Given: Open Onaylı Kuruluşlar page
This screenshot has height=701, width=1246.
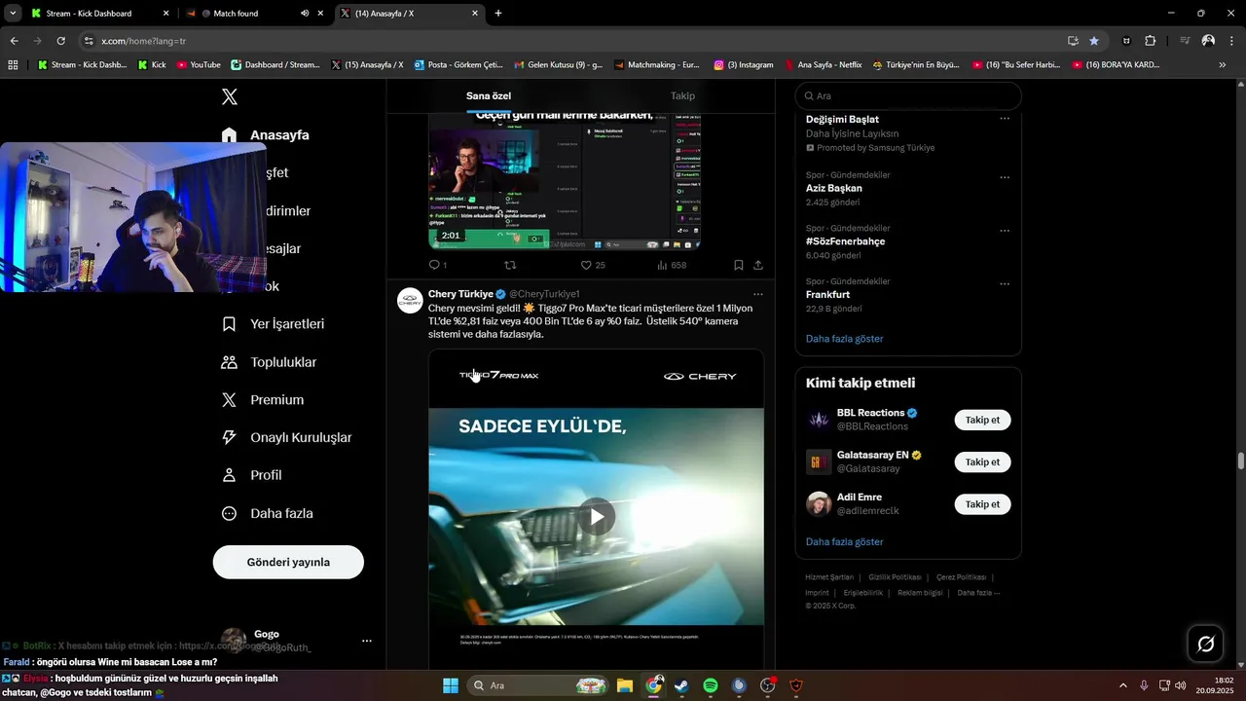Looking at the screenshot, I should click(x=287, y=438).
